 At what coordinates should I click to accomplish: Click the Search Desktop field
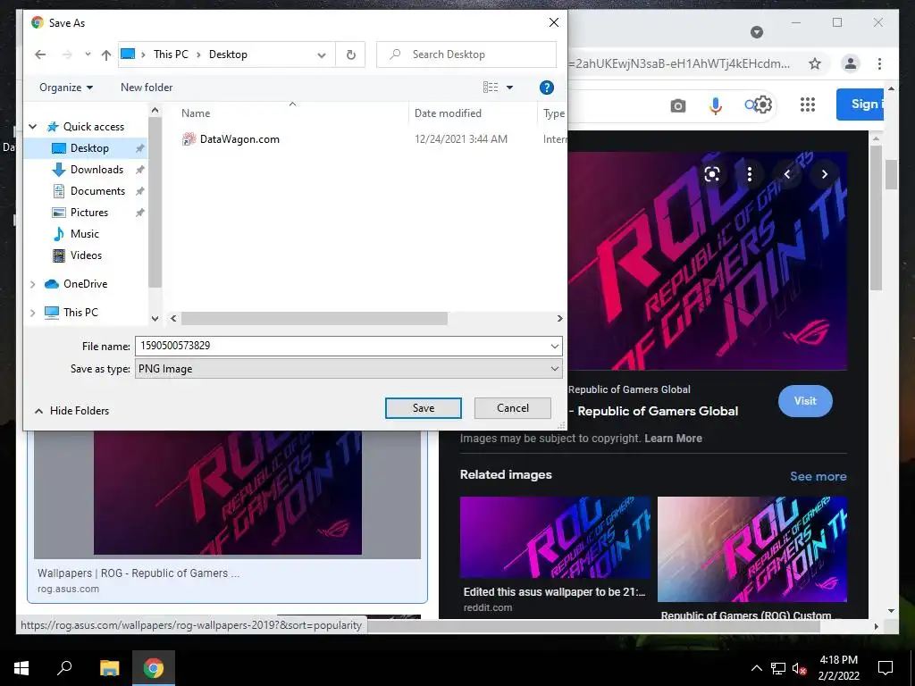tap(466, 54)
